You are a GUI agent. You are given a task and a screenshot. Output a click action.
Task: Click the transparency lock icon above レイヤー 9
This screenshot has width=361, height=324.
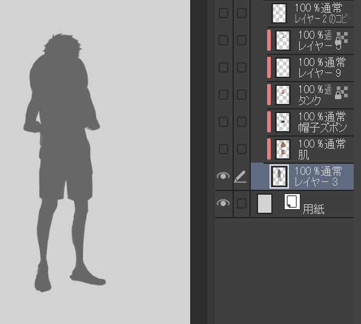[341, 38]
